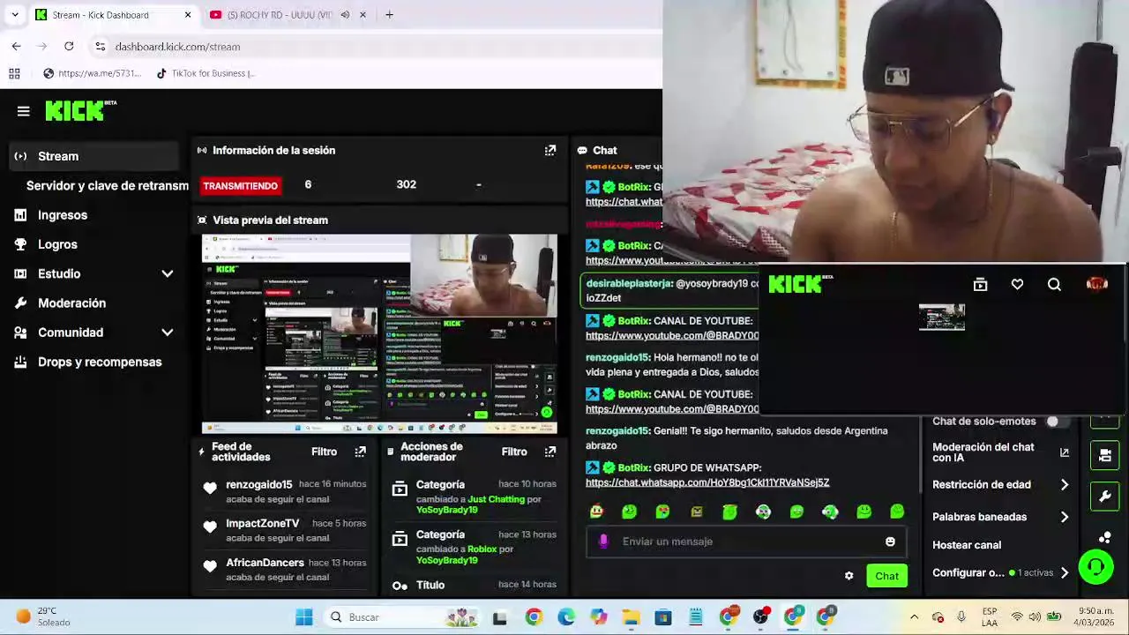Expand the Estudio sidebar section
The width and height of the screenshot is (1129, 635).
point(168,274)
